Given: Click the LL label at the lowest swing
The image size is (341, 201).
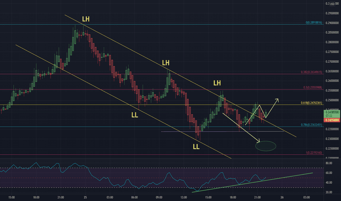Looking at the screenshot, I should pyautogui.click(x=196, y=147).
